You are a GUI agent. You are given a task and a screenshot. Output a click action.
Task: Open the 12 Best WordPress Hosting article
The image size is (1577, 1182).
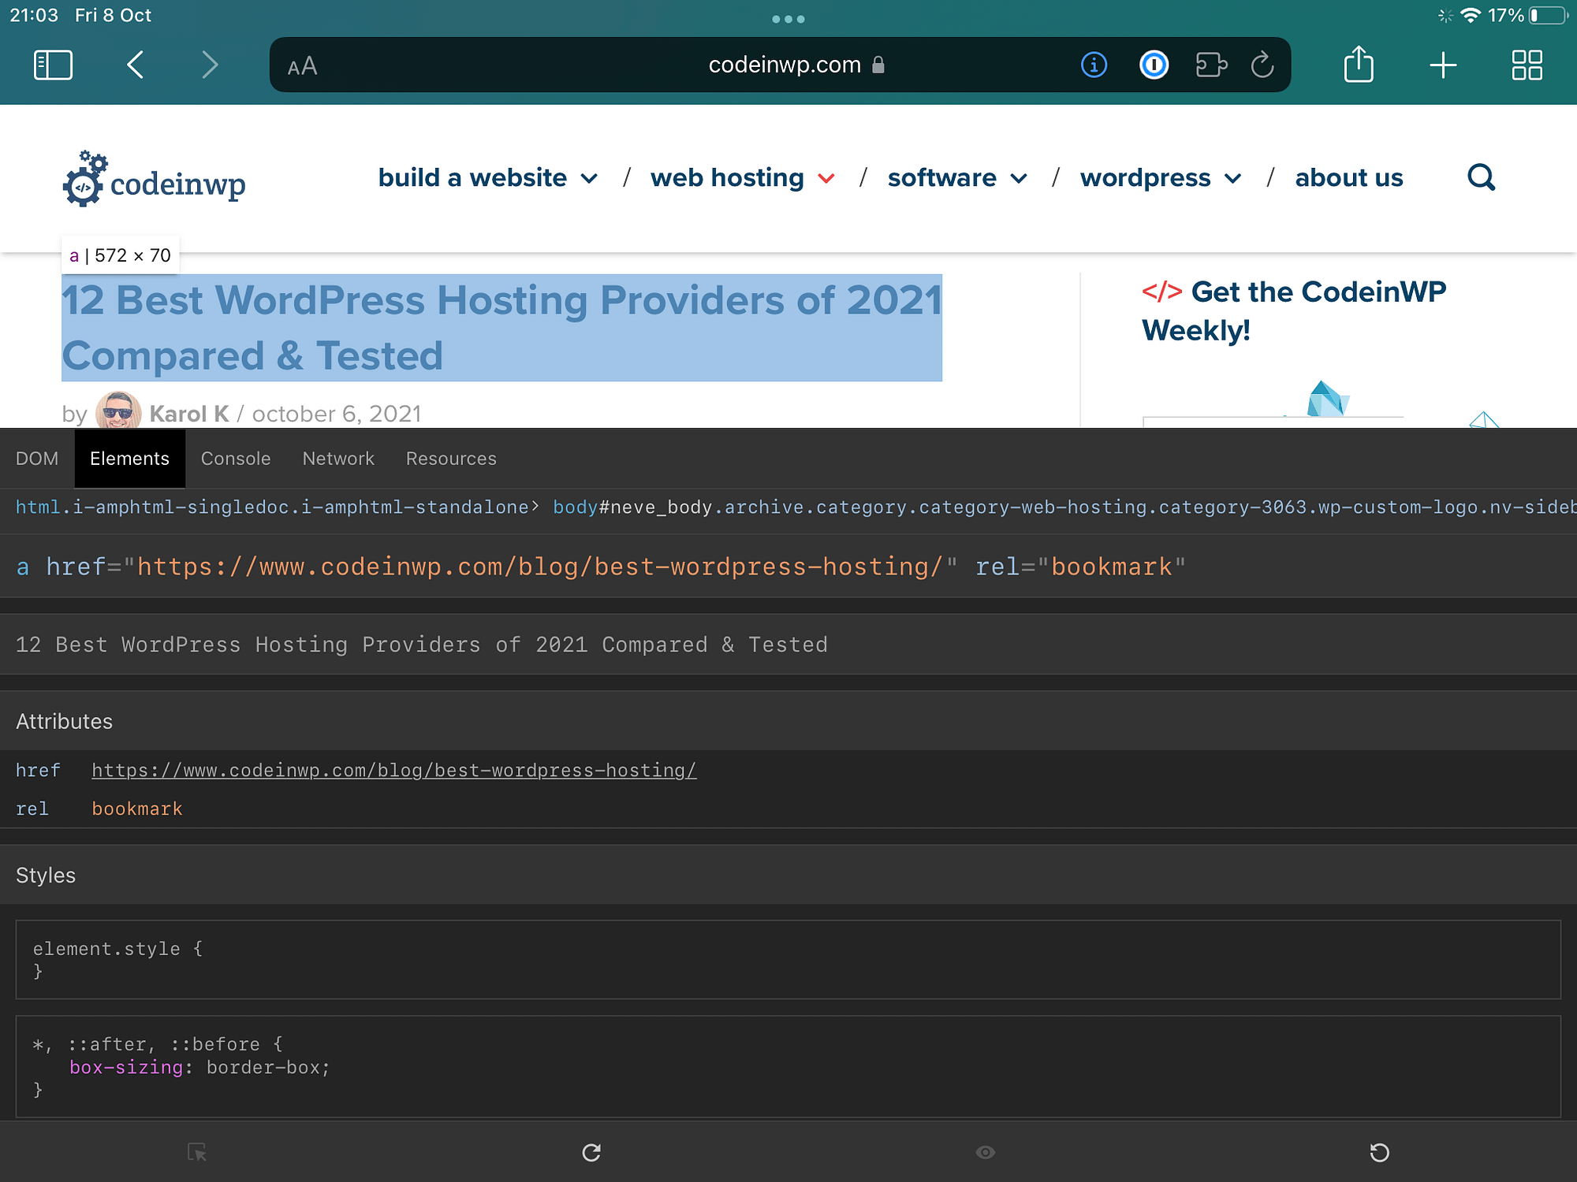coord(501,328)
